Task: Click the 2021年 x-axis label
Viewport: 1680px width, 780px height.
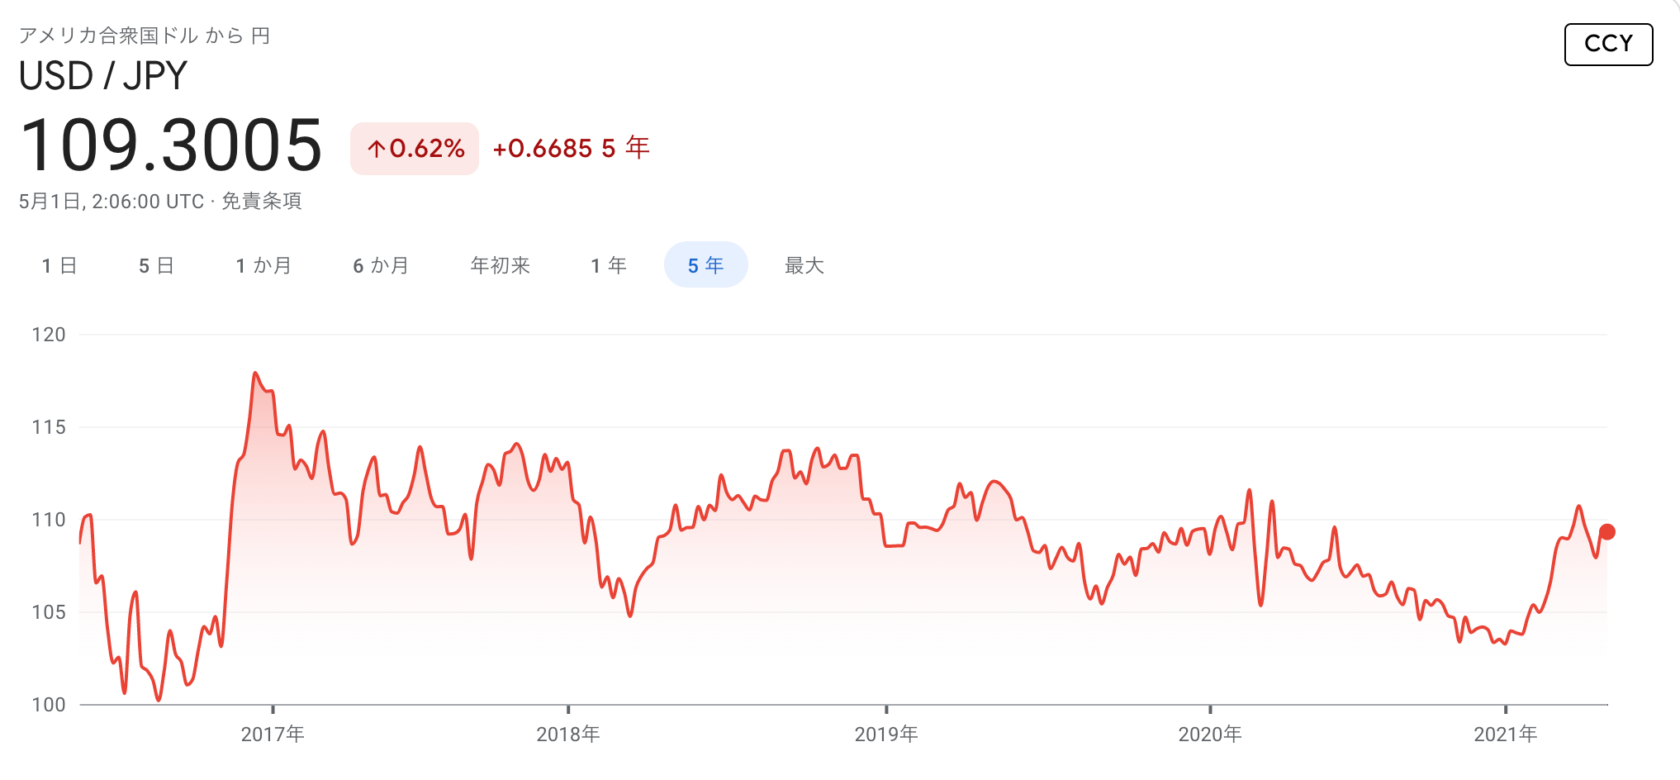Action: pos(1505,734)
